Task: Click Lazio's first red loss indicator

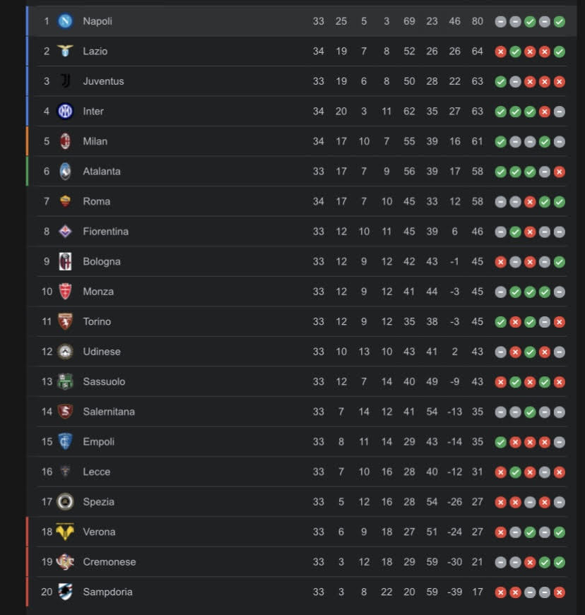Action: [x=500, y=52]
